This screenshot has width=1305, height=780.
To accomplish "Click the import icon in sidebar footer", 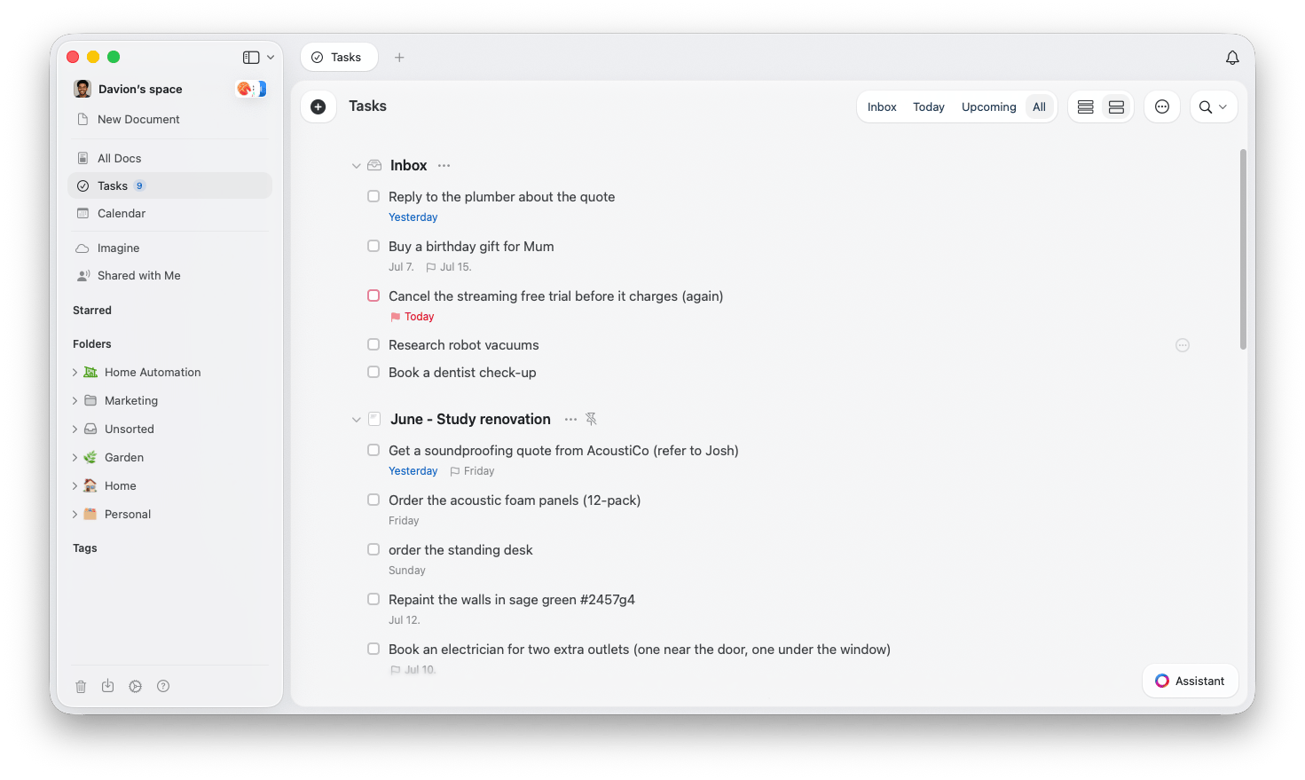I will pos(107,686).
